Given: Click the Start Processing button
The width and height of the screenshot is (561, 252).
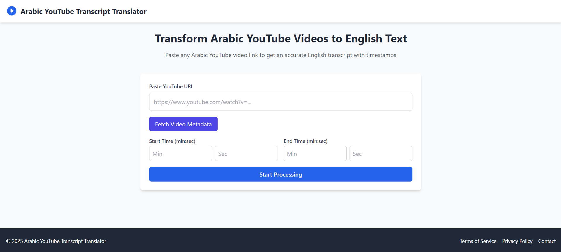Looking at the screenshot, I should point(281,174).
